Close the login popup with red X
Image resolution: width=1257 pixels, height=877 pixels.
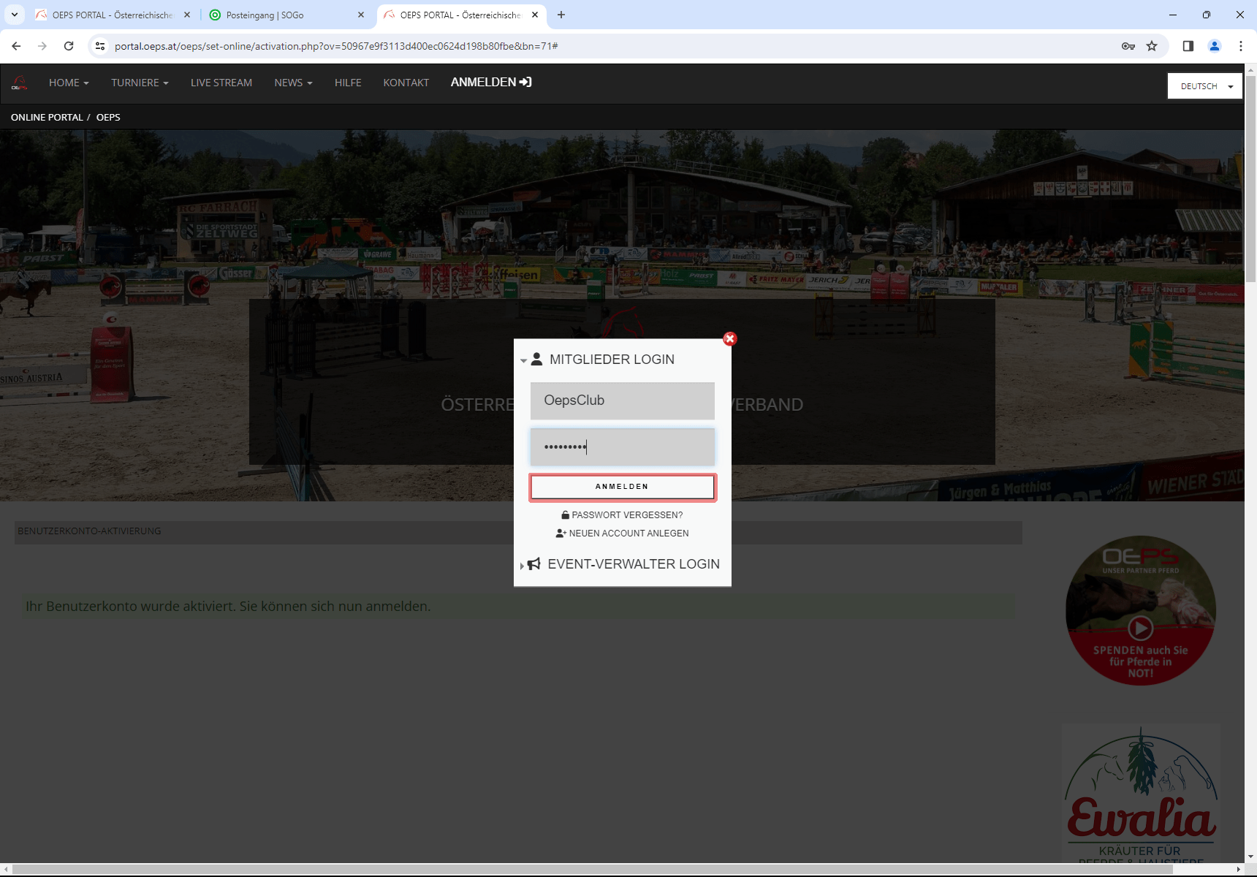[729, 338]
